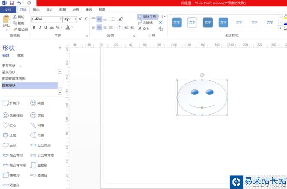Apply the white outlined shape style thumbnail

192,23
